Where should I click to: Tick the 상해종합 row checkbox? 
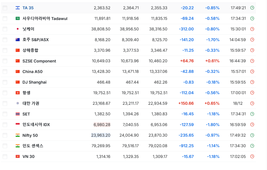click(5, 50)
